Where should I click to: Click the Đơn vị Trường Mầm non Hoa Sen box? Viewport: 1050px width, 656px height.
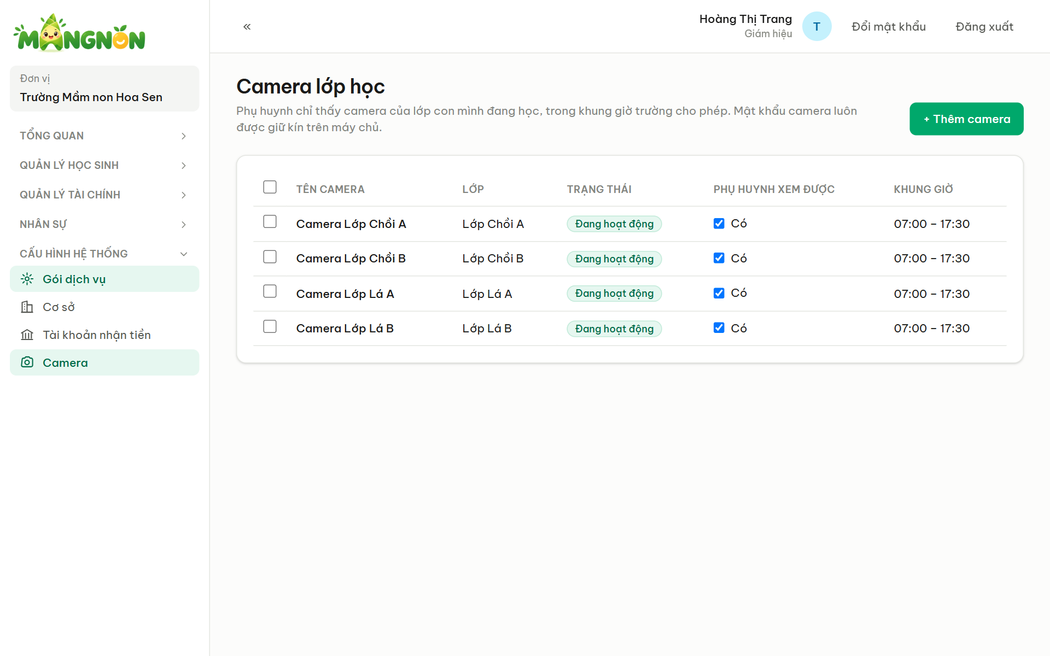(x=104, y=89)
